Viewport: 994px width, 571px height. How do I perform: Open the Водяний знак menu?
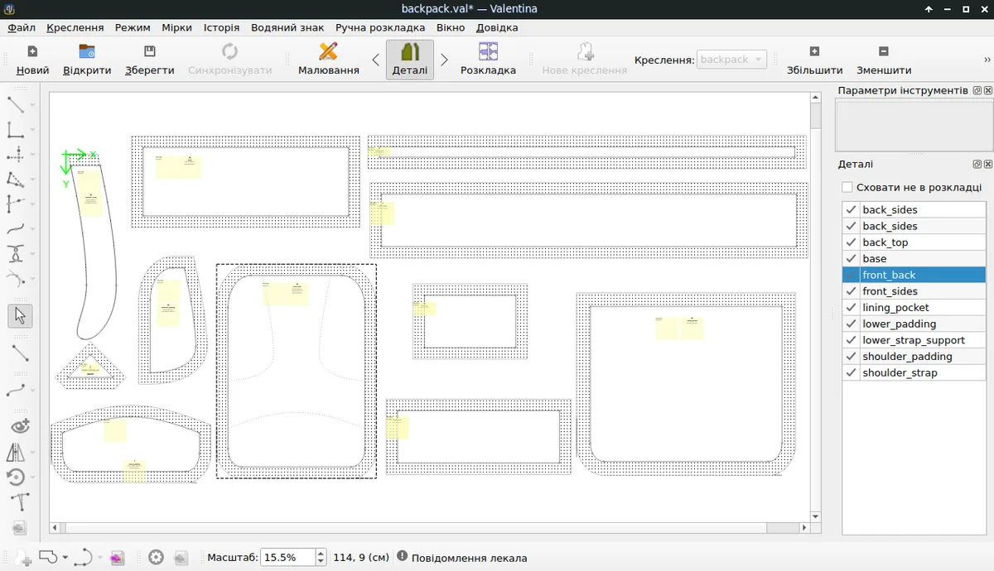(x=287, y=27)
